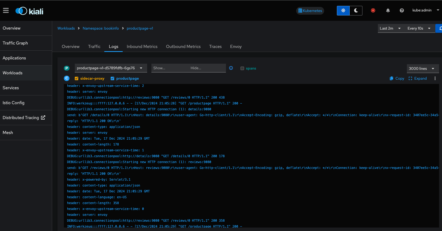This screenshot has height=231, width=442.
Task: Open the Kubernetes cluster badge
Action: pyautogui.click(x=310, y=11)
